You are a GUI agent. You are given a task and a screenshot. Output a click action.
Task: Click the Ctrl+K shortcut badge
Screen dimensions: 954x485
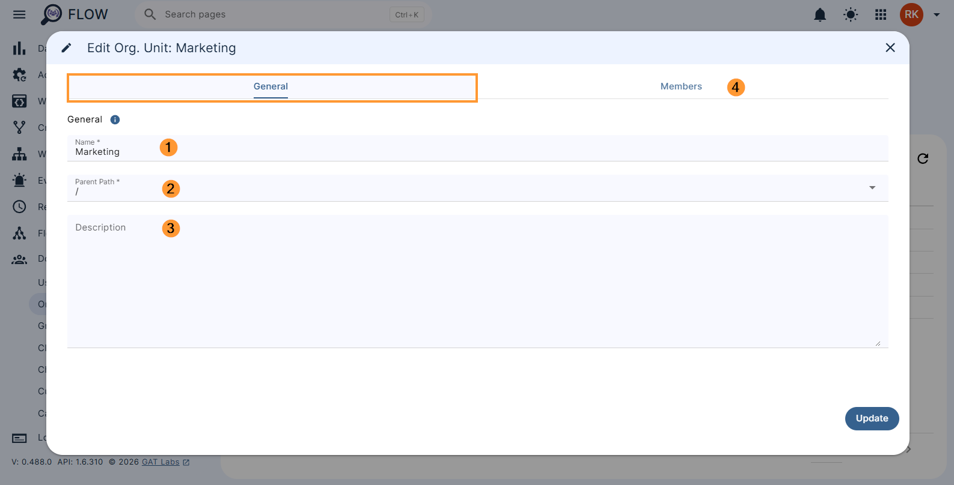pos(407,14)
